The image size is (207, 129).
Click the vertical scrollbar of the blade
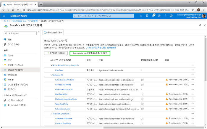click(206, 59)
